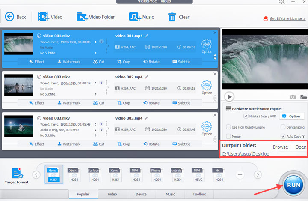
Task: Take a snapshot with the camera icon
Action: point(293,97)
